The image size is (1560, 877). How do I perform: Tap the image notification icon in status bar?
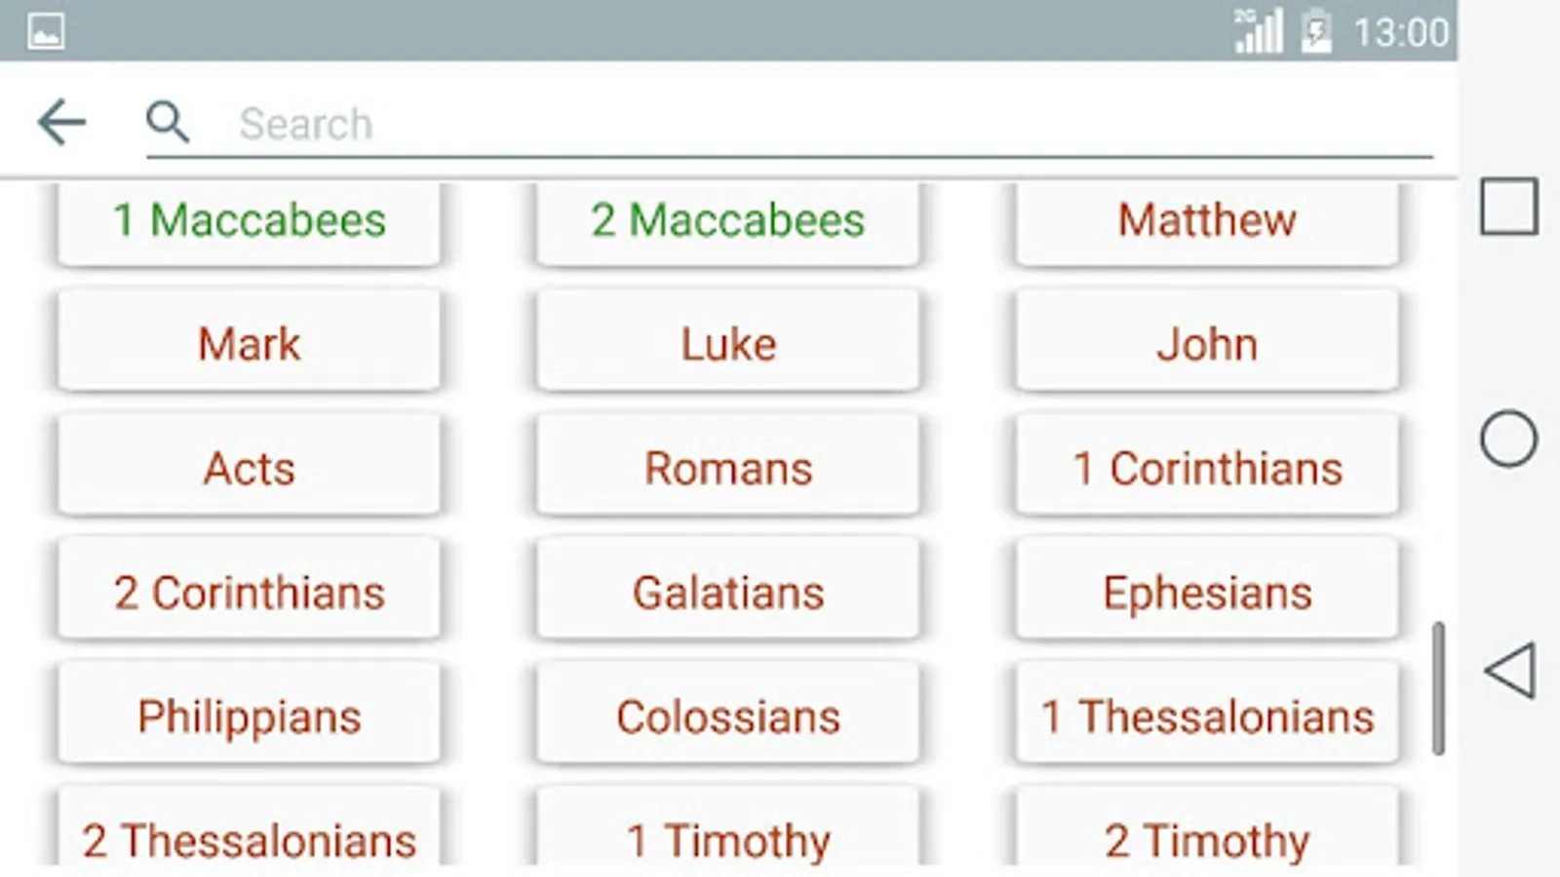(x=46, y=32)
